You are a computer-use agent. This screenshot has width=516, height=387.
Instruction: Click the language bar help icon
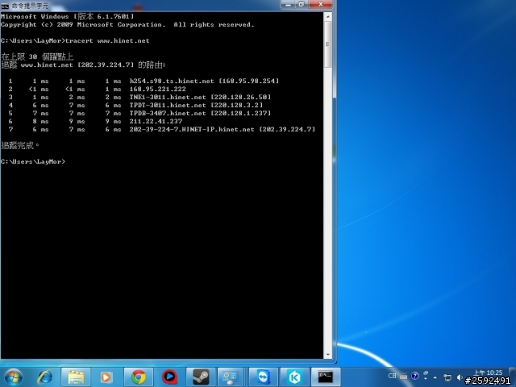click(x=415, y=376)
